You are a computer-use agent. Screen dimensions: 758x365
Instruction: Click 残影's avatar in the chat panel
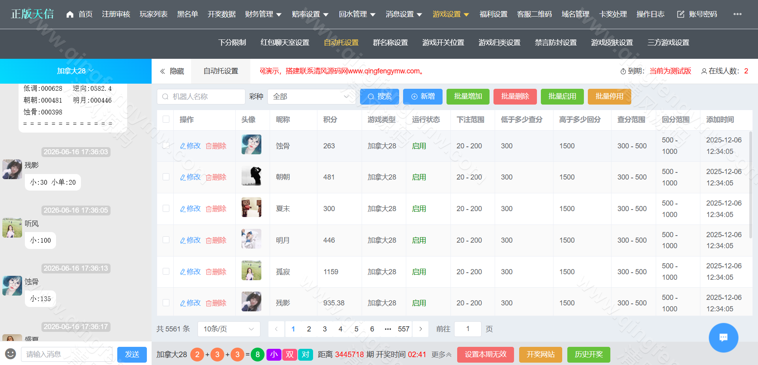12,169
